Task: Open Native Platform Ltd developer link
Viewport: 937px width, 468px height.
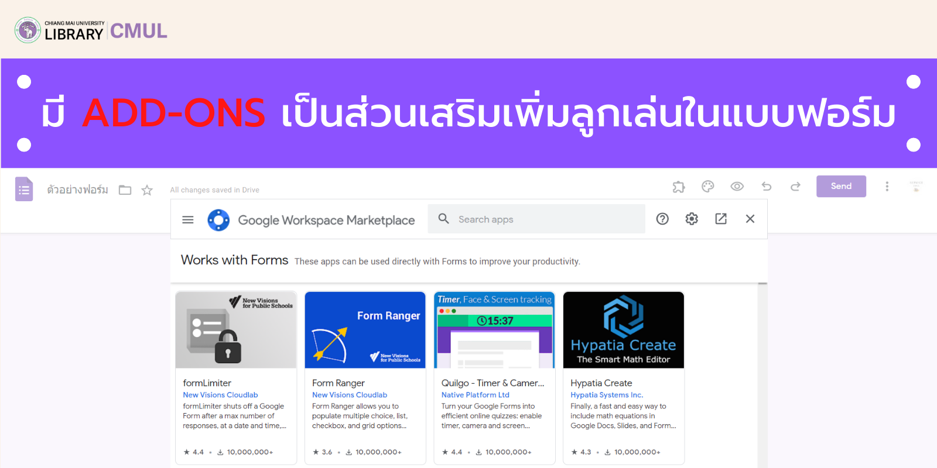Action: coord(476,395)
